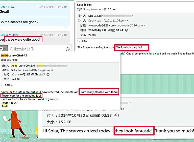Click the chat timestamp ending in 17:31
This screenshot has width=194, height=142.
tap(53, 7)
